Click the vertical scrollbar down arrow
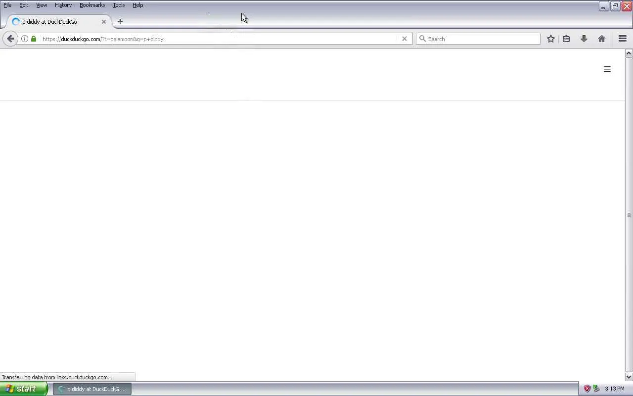The height and width of the screenshot is (396, 633). [x=629, y=377]
